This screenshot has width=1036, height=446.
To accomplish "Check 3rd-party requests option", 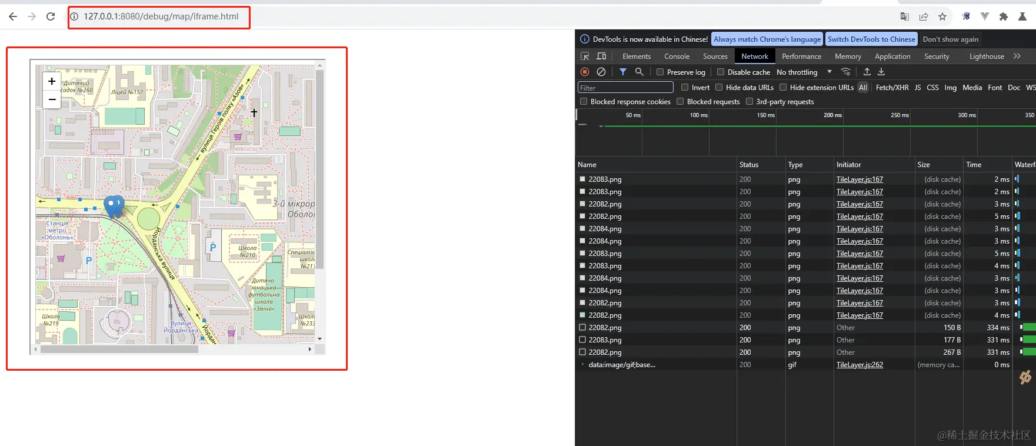I will [x=749, y=101].
